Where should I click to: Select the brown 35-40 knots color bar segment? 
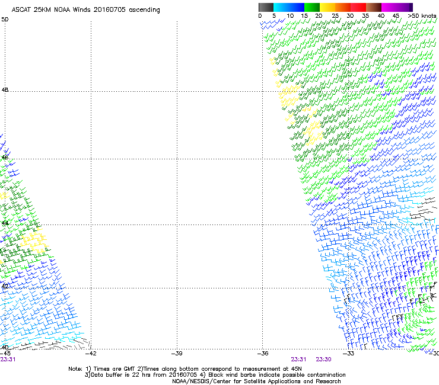[x=374, y=7]
